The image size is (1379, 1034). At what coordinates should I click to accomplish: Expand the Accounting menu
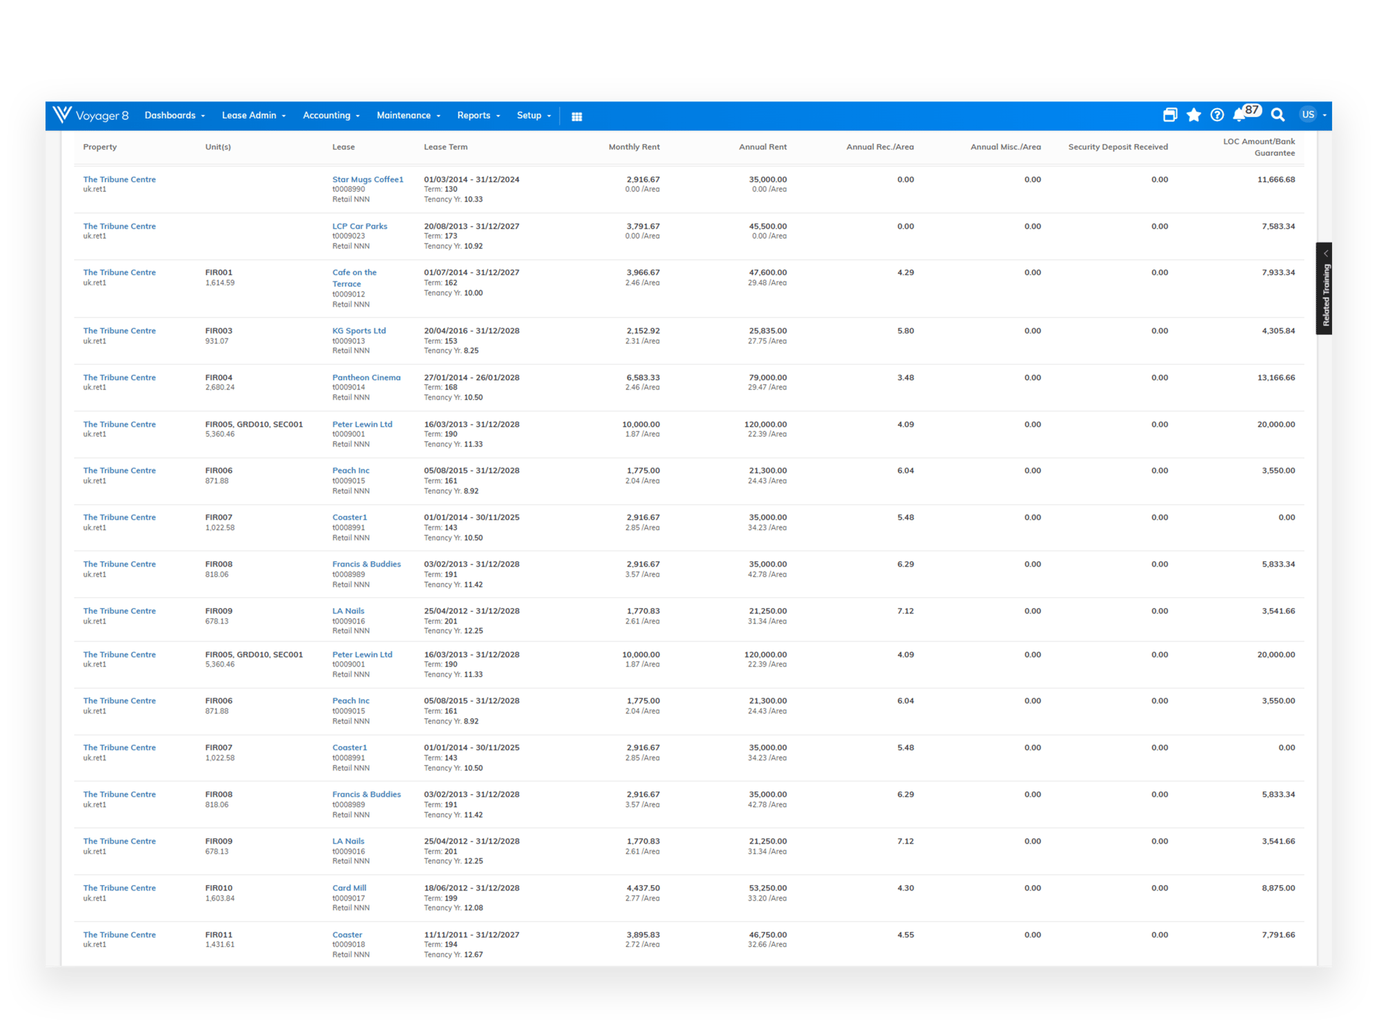pos(331,116)
